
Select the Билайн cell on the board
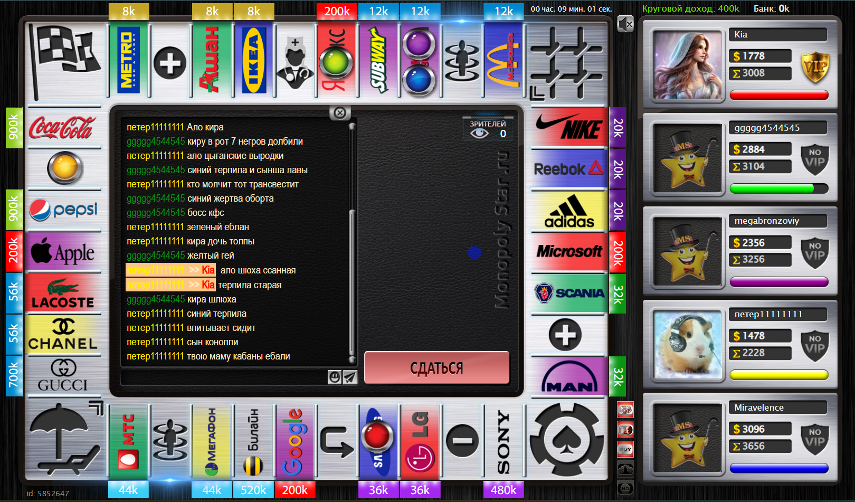[x=254, y=442]
